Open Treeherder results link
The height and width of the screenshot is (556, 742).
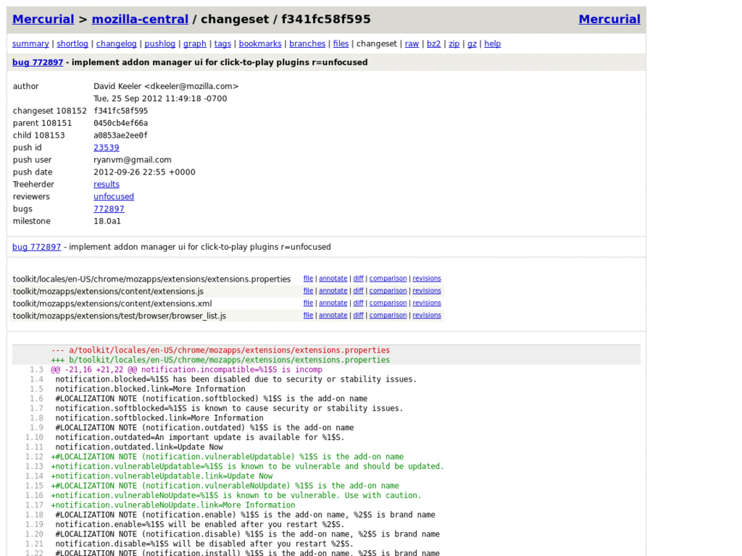(x=107, y=185)
